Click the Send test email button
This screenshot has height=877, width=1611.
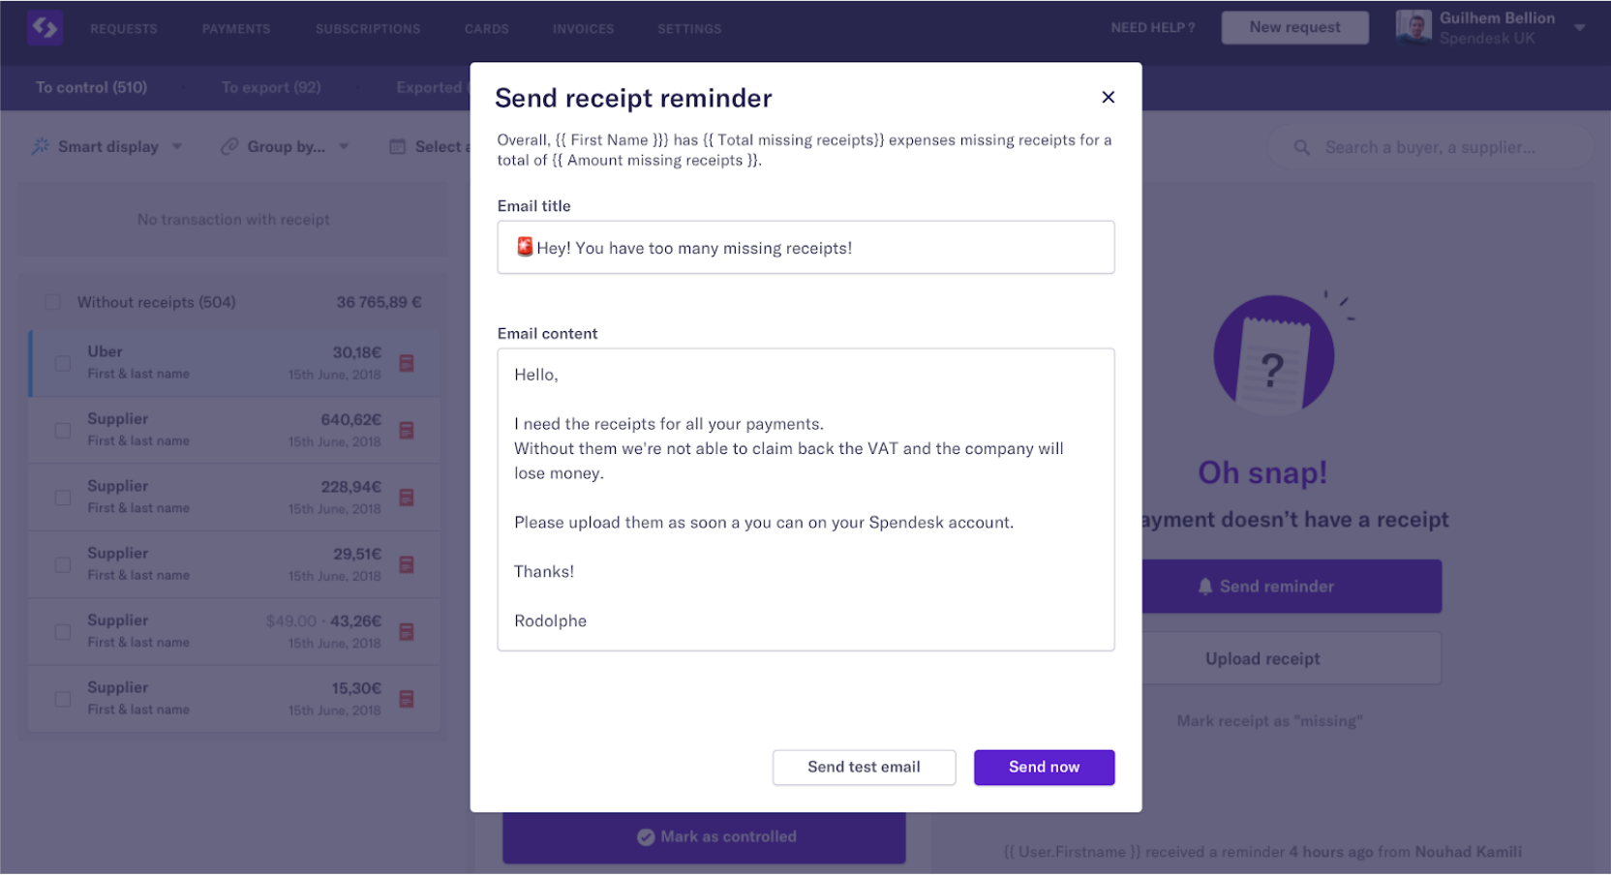click(x=864, y=767)
